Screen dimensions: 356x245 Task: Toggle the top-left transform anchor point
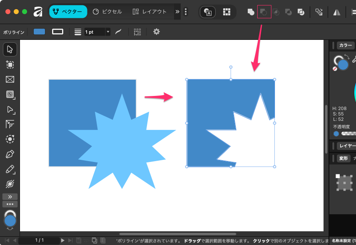pyautogui.click(x=338, y=176)
